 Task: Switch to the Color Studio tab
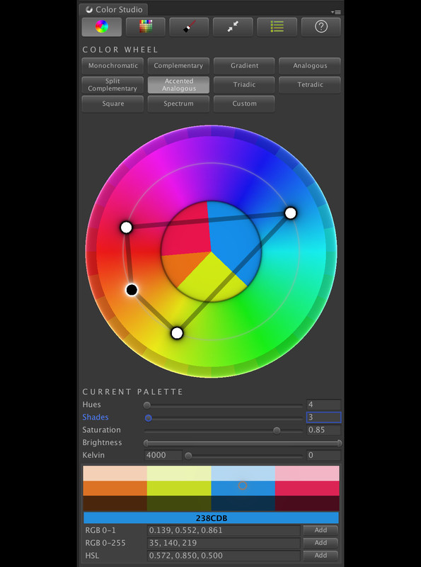pos(114,10)
